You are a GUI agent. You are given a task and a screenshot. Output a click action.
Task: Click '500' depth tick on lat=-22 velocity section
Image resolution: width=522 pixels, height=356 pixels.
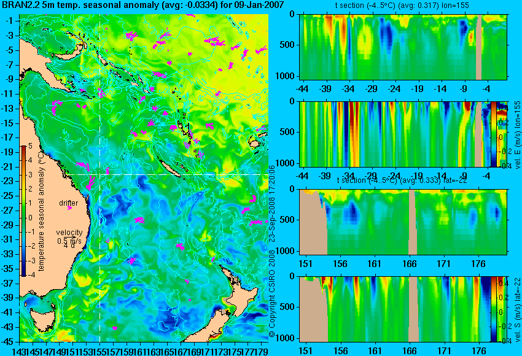pyautogui.click(x=287, y=307)
